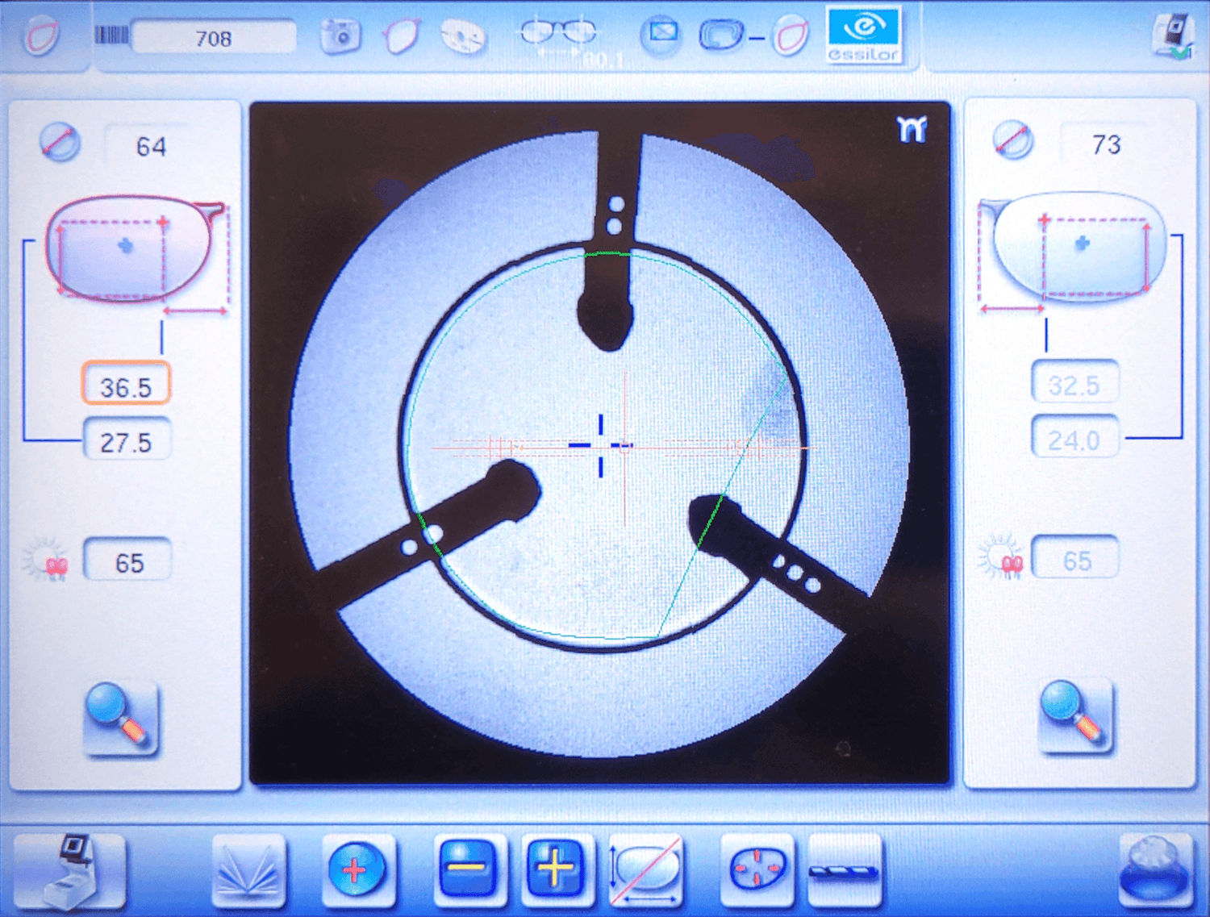Click the left panel magnifying glass
This screenshot has width=1210, height=917.
(121, 718)
